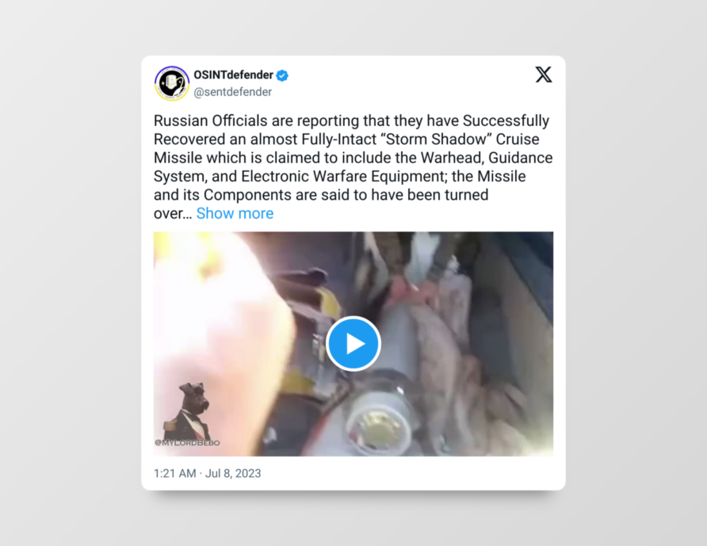Open the OSINTdefender profile avatar
The width and height of the screenshot is (707, 546).
[172, 83]
